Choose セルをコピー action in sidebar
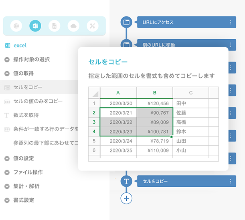245x220 pixels. [39, 87]
